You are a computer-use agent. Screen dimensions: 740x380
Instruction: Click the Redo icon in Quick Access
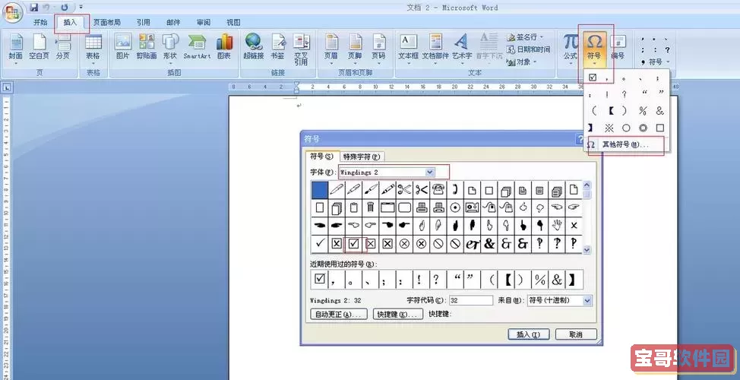point(65,8)
